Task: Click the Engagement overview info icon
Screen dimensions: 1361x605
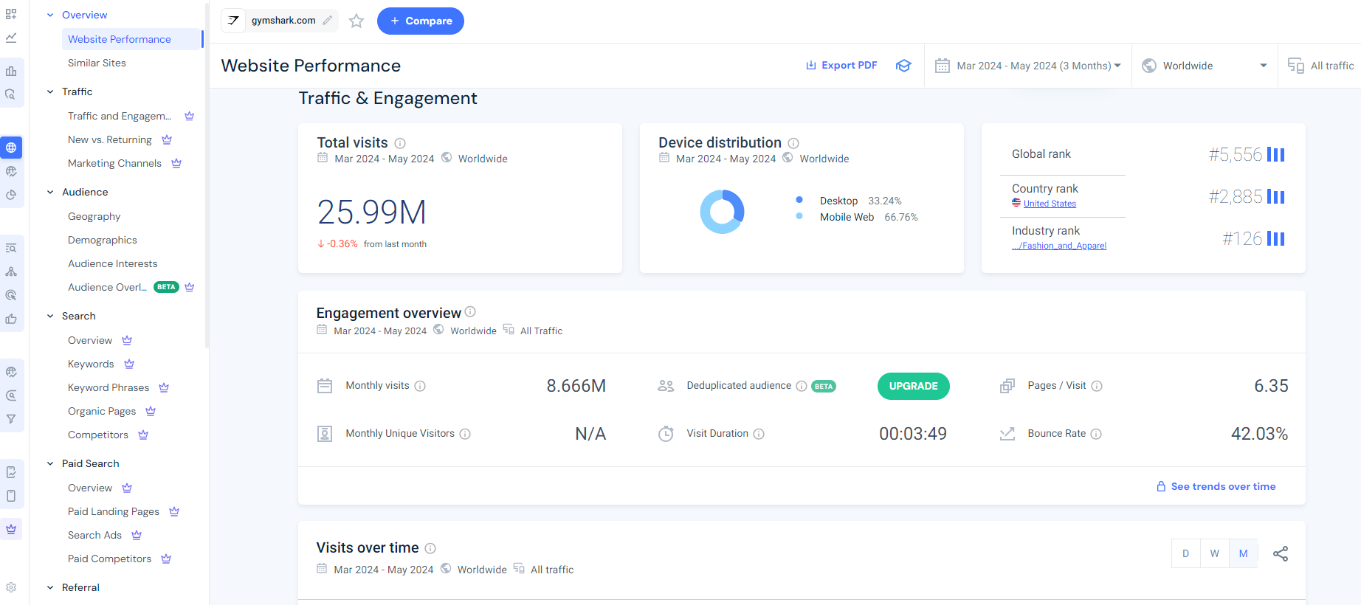Action: point(470,312)
